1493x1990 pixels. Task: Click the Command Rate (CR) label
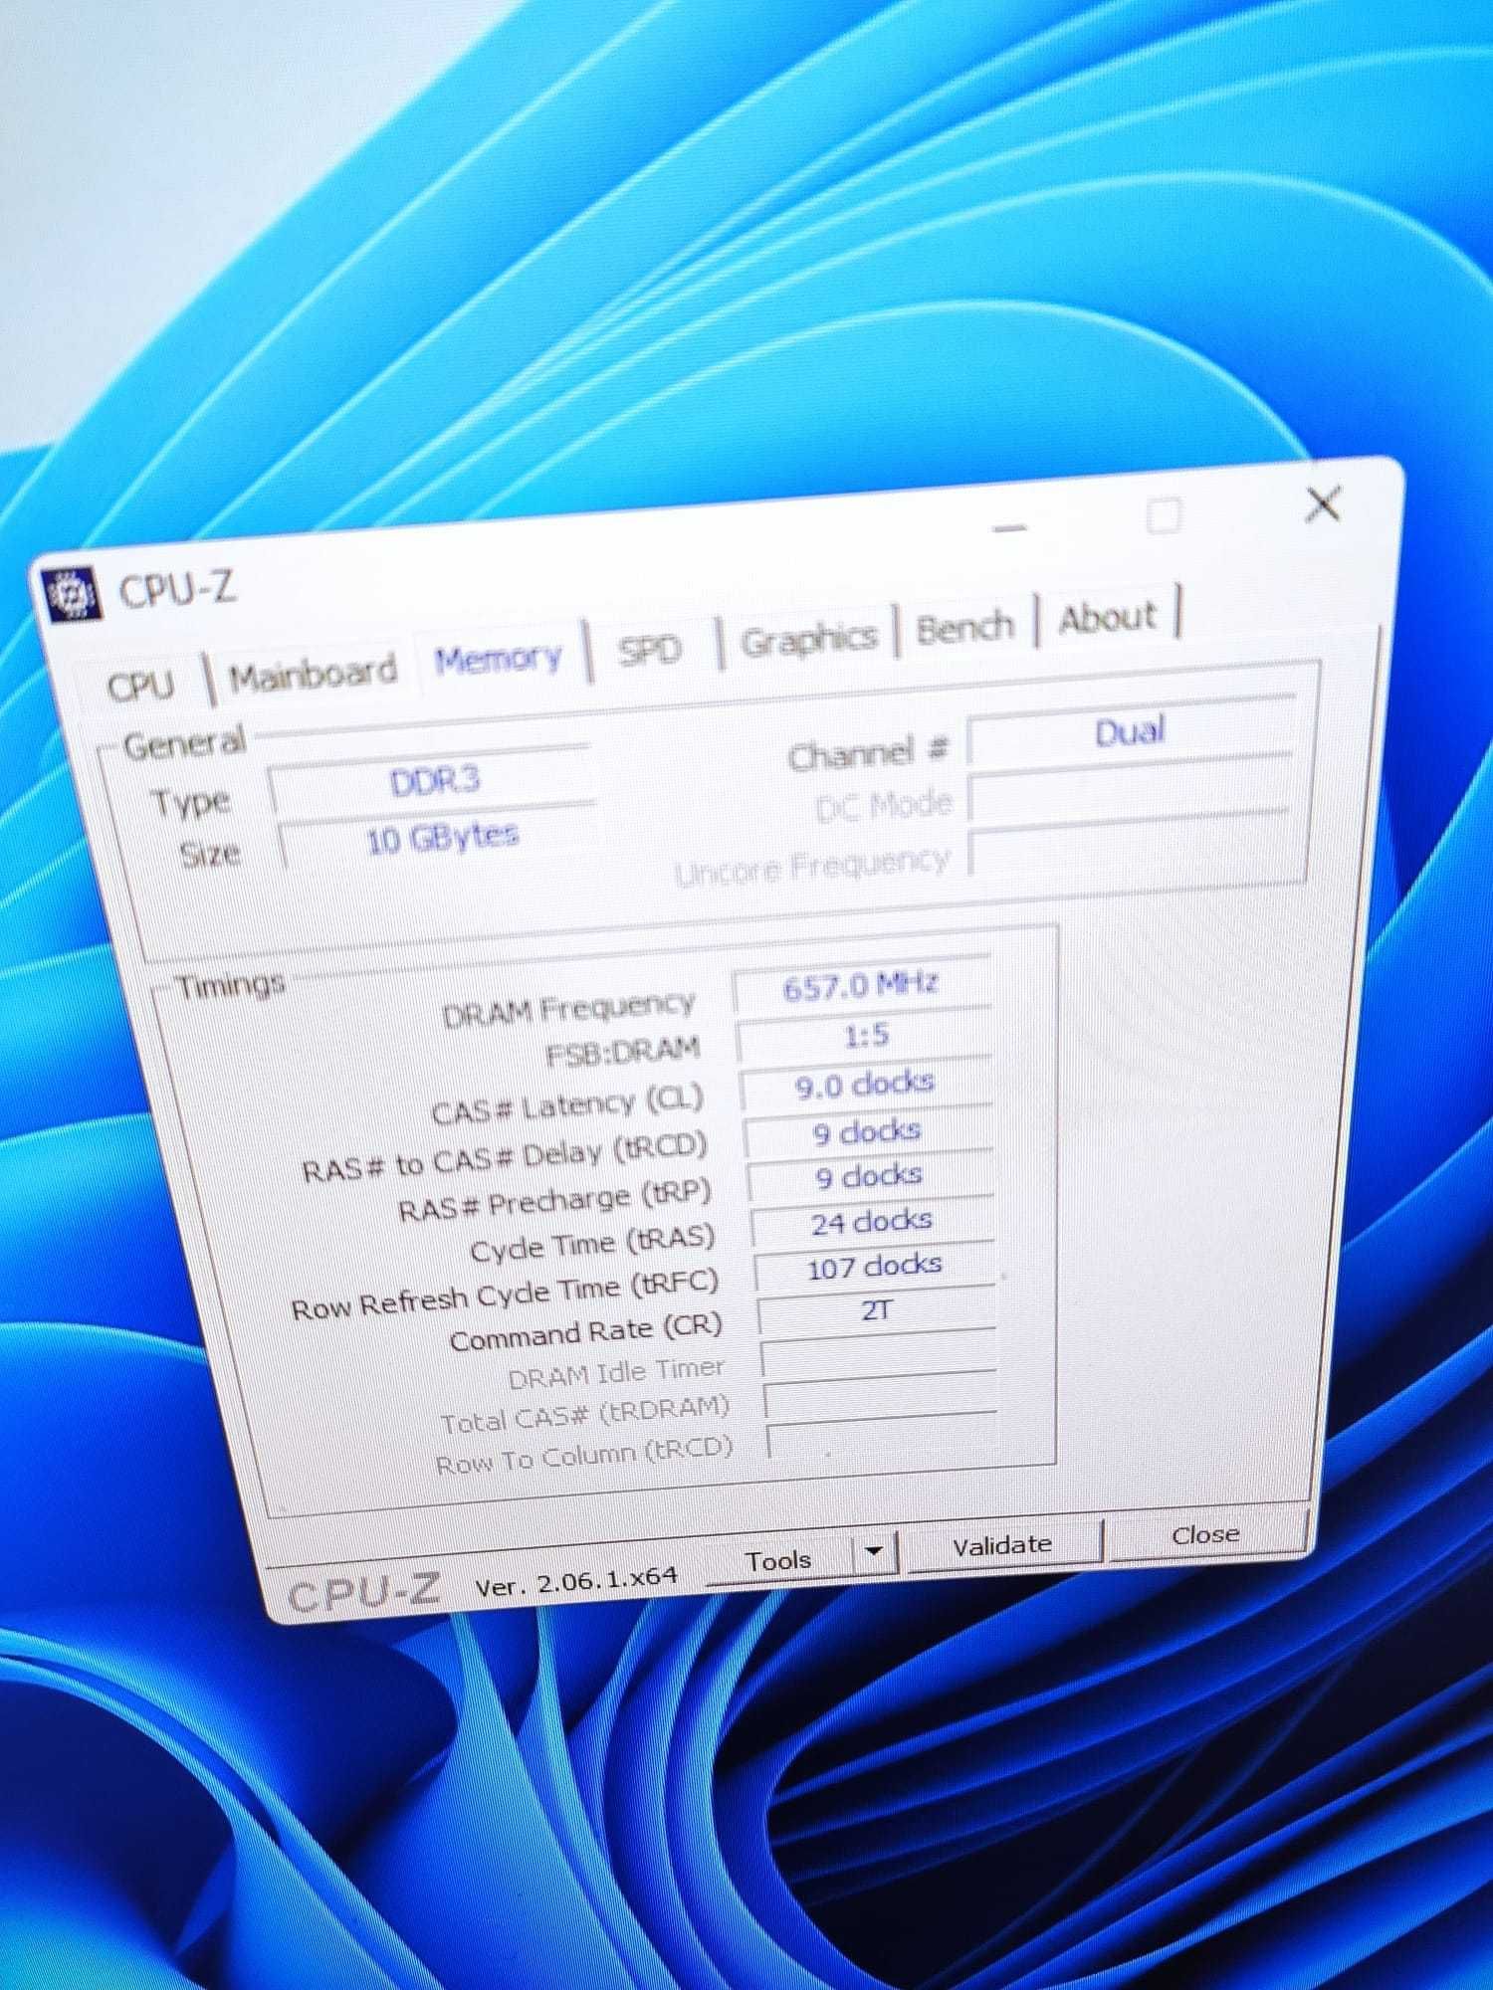coord(585,1332)
